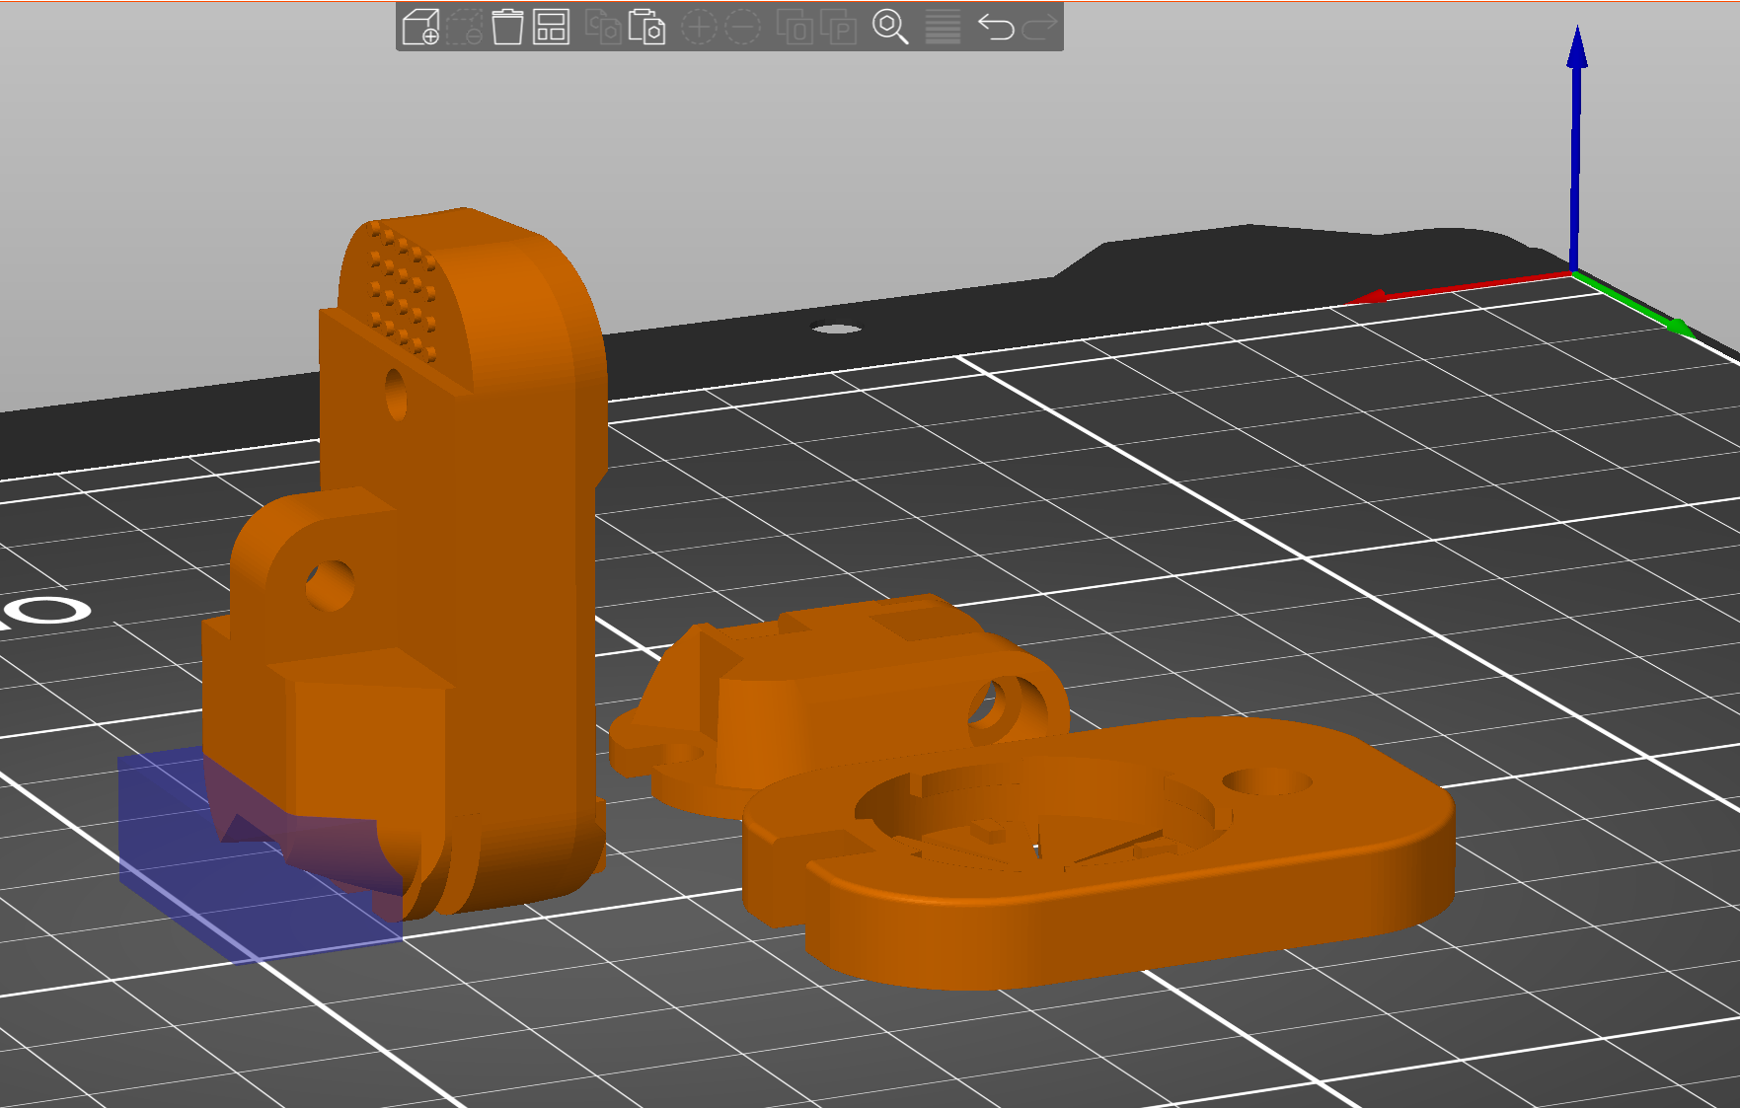Screen dimensions: 1740x1108
Task: Click the Copy icon in toolbar
Action: pos(603,27)
